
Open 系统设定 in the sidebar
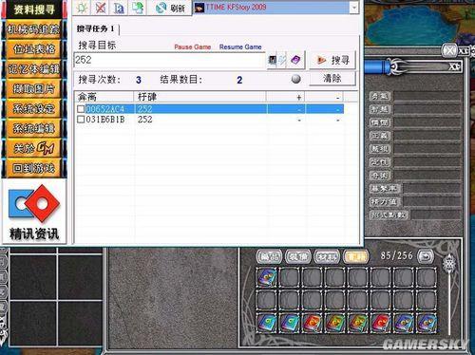(33, 108)
